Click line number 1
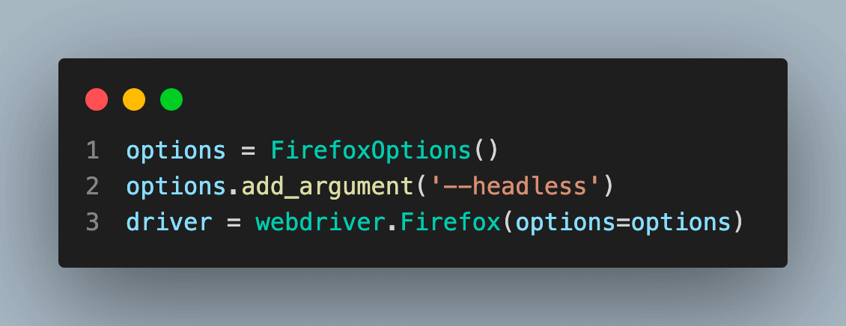This screenshot has height=326, width=846. [x=93, y=150]
